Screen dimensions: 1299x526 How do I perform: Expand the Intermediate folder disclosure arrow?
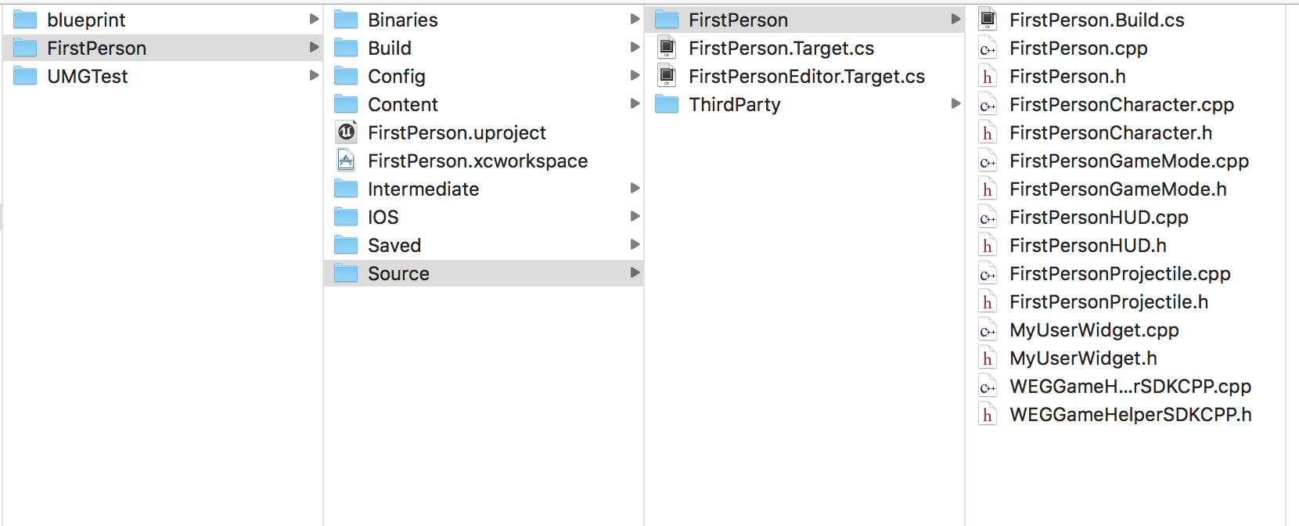(635, 188)
